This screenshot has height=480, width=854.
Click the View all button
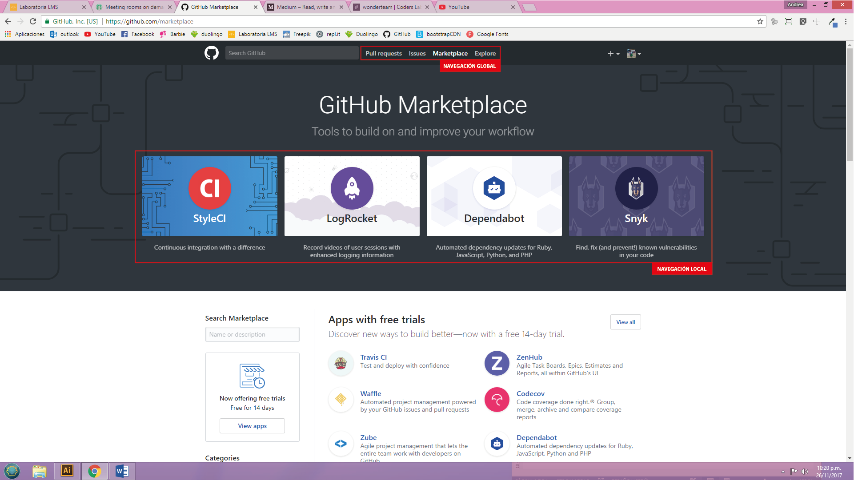point(625,322)
